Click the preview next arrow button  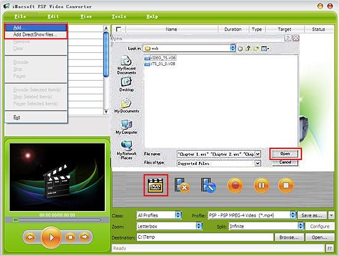pos(84,237)
